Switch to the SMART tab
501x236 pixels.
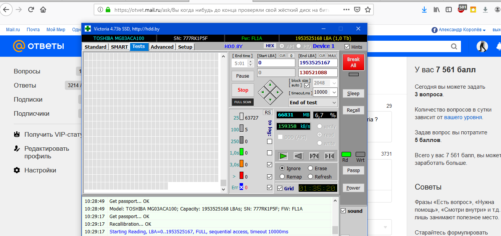119,47
